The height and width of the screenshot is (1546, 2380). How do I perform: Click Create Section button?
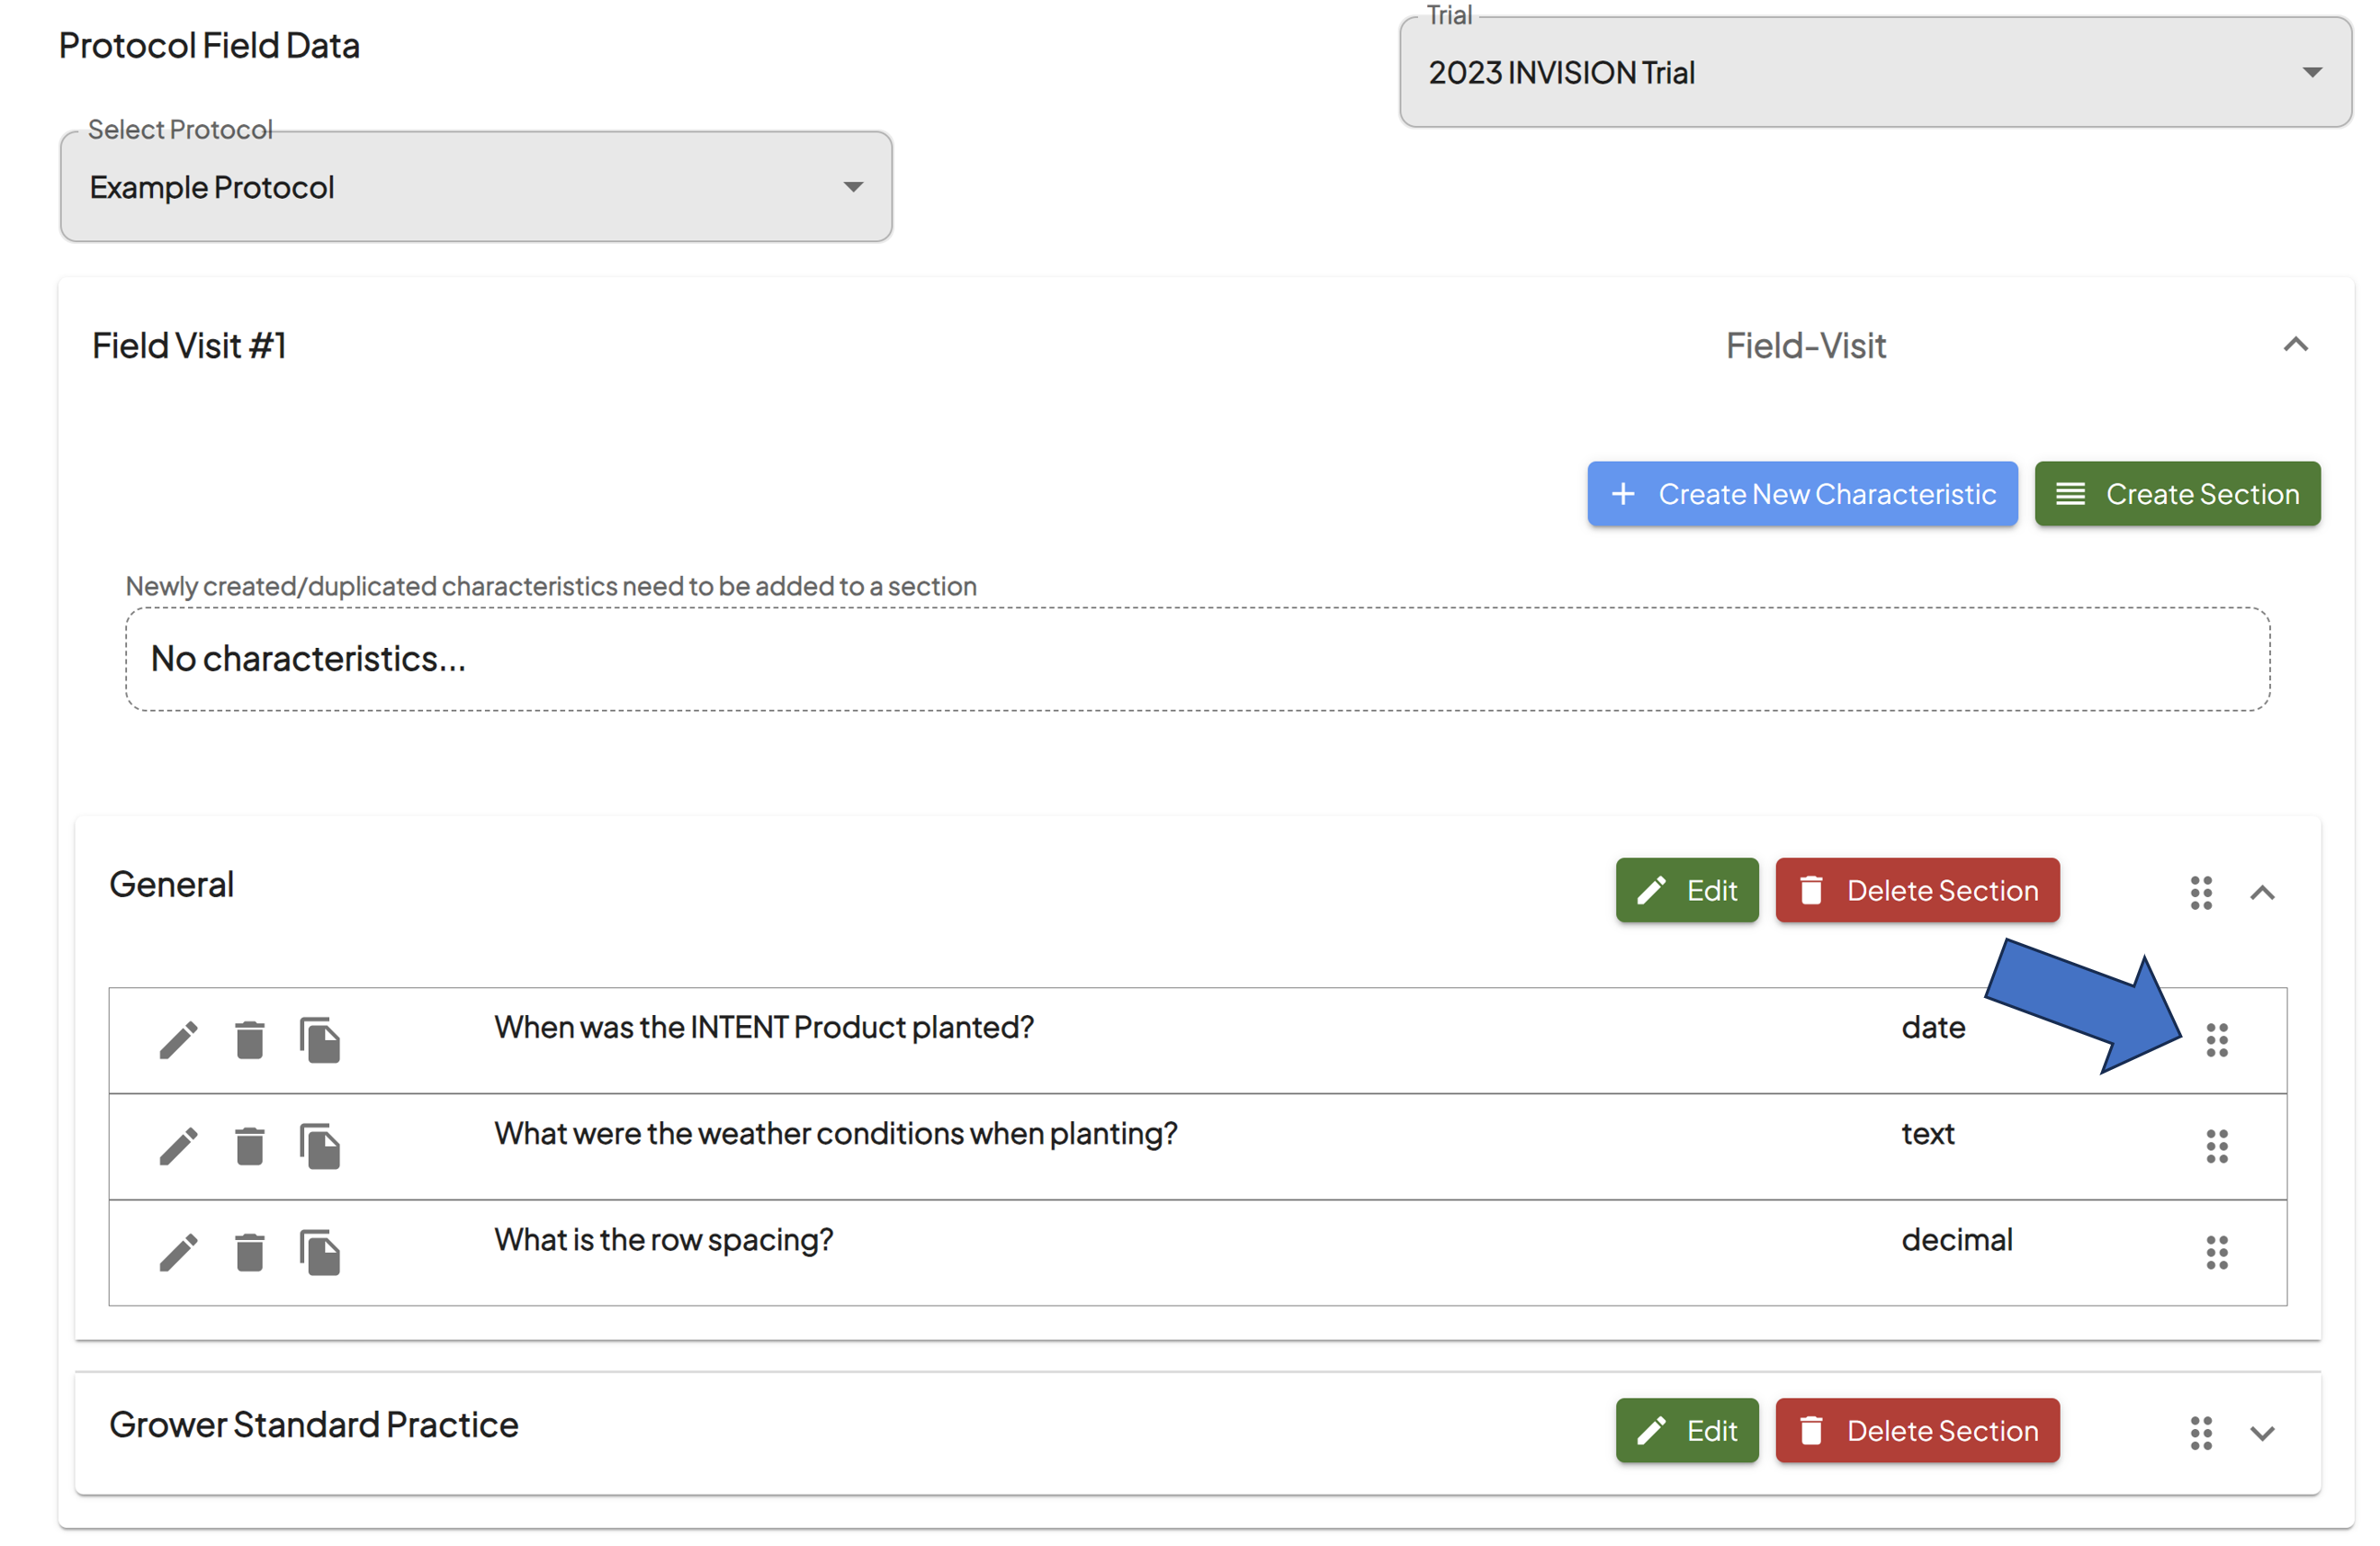click(2177, 493)
